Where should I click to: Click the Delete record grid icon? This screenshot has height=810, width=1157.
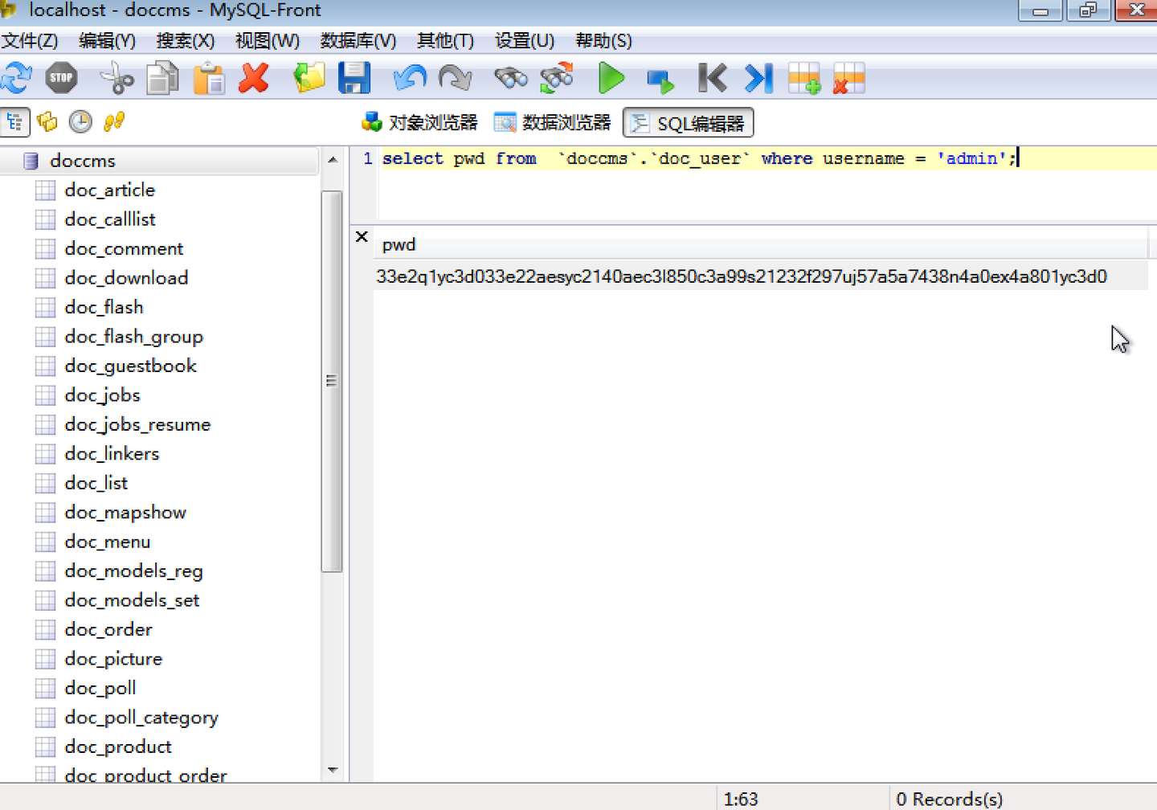coord(849,78)
